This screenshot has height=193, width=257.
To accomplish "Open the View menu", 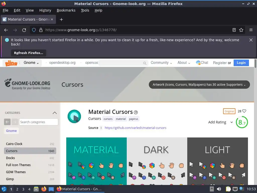I will point(30,10).
